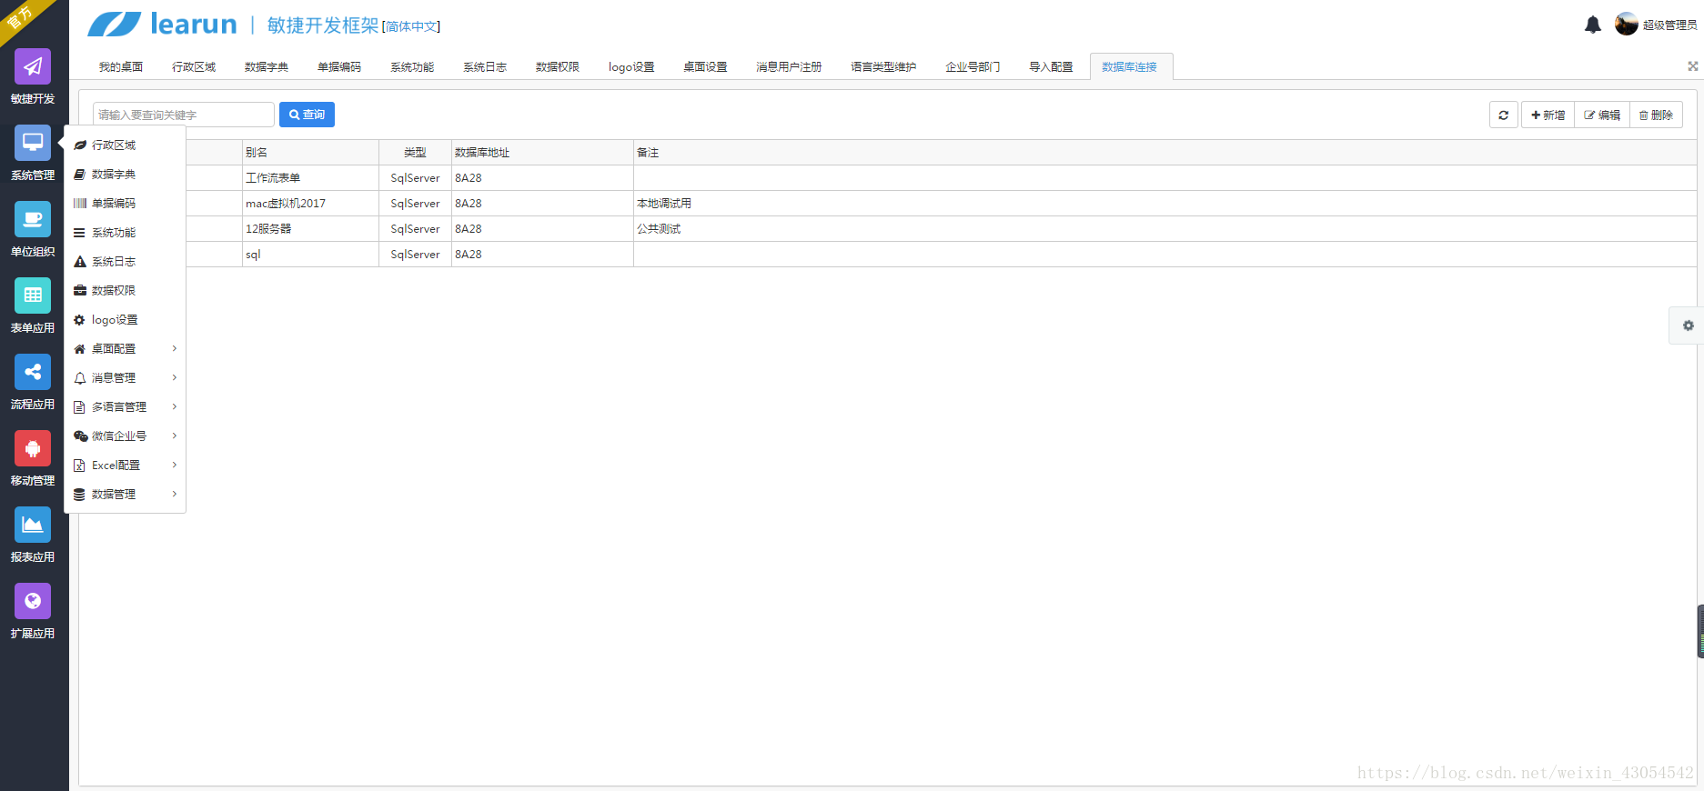This screenshot has height=791, width=1704.
Task: Click the 新增 add button
Action: click(x=1548, y=115)
